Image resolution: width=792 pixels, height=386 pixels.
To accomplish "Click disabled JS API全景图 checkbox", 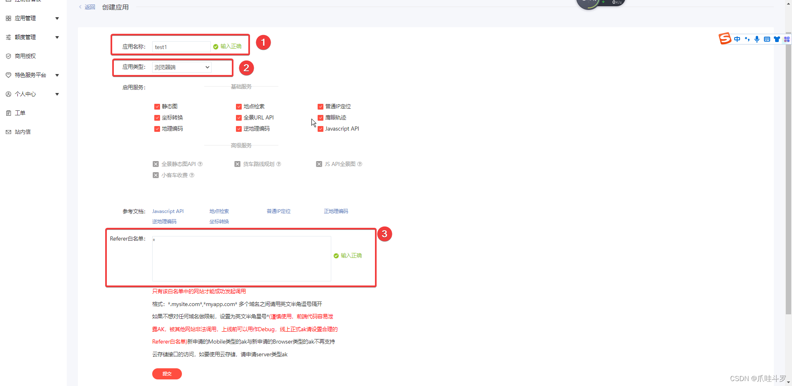I will pyautogui.click(x=319, y=164).
